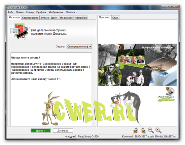Switch to the Настройки tab
Viewport: 185px width, 145px height.
tap(81, 18)
